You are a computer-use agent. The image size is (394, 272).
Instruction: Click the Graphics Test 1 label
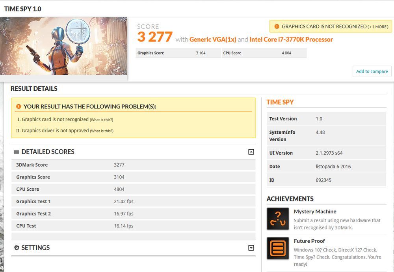(33, 201)
